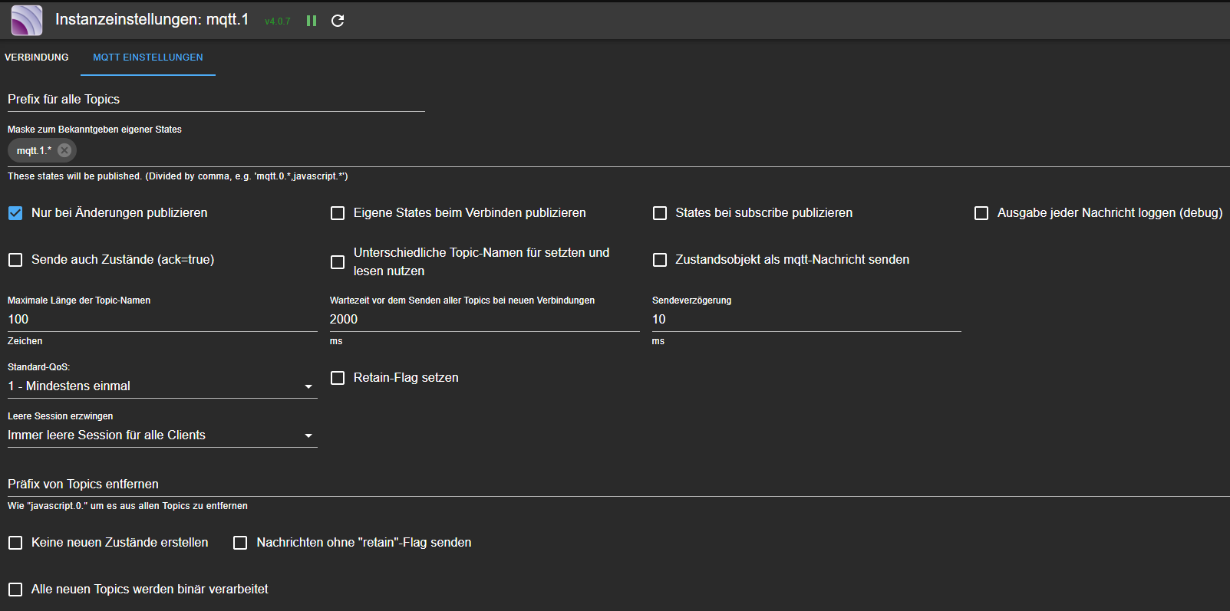This screenshot has width=1230, height=611.
Task: Click the Sendeverzögerung value field
Action: [806, 320]
